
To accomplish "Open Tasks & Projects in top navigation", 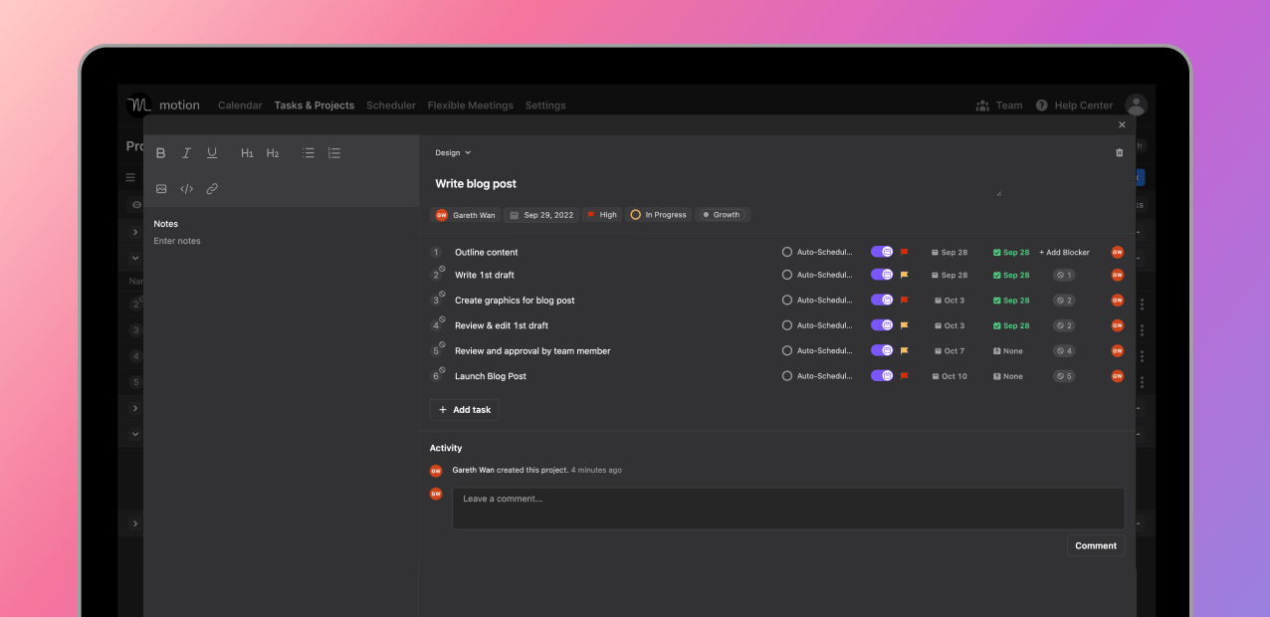I will (315, 105).
